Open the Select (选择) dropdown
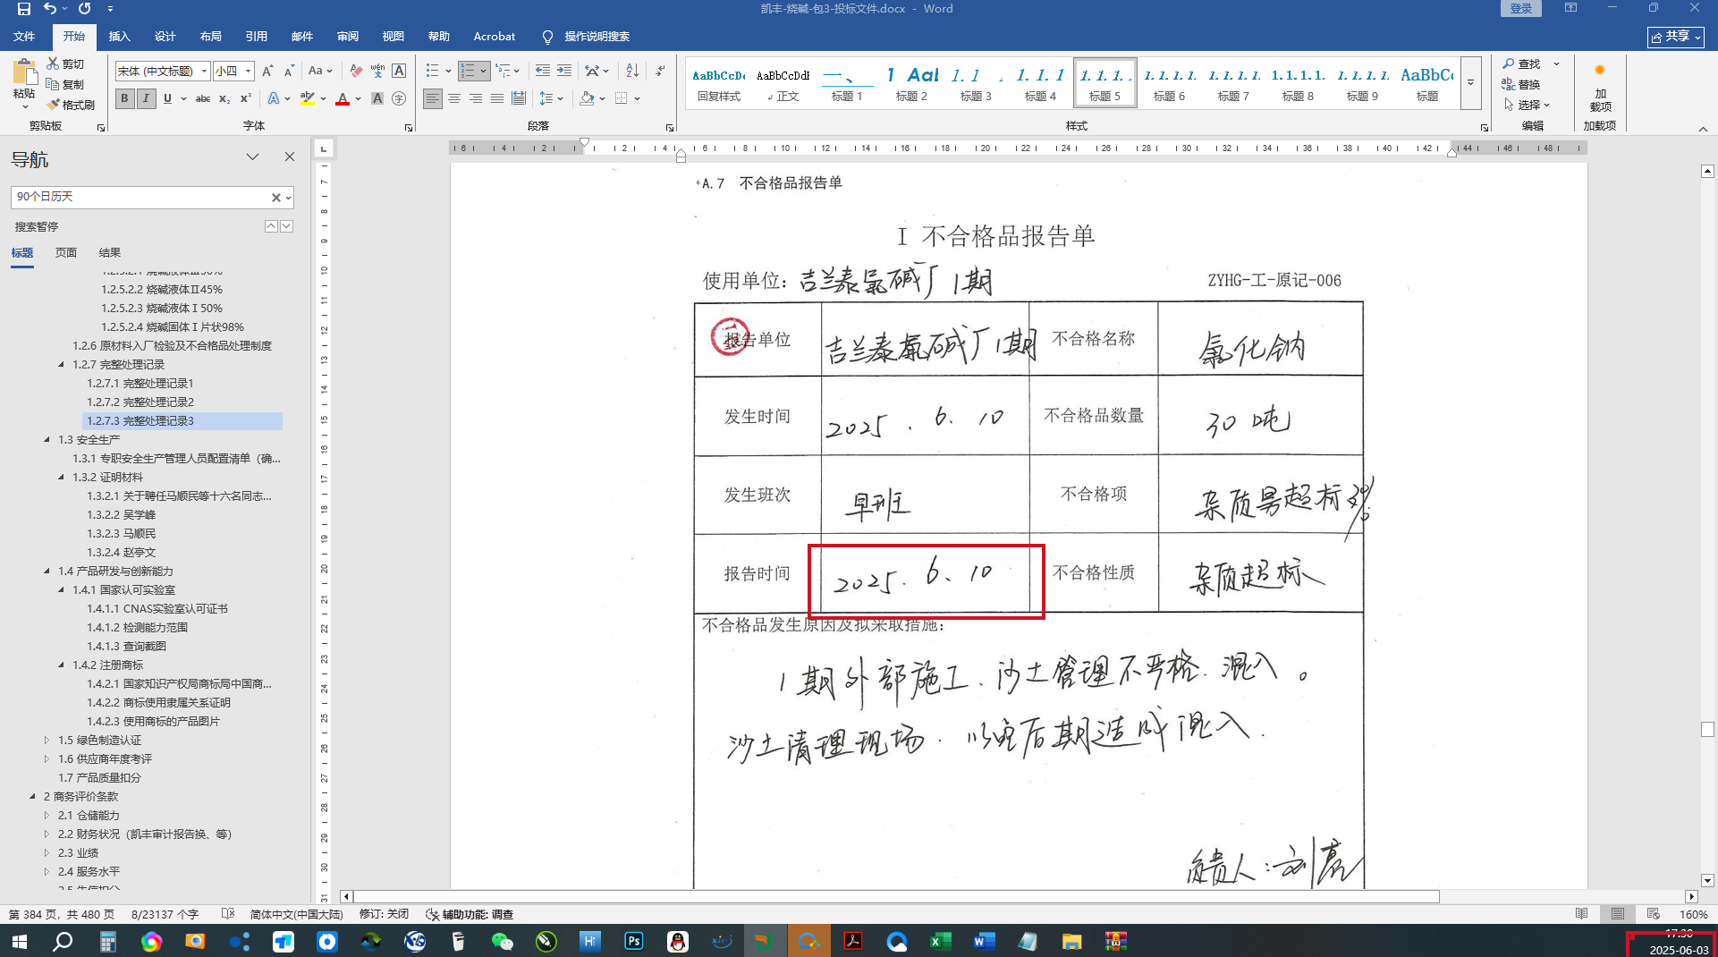The image size is (1718, 957). click(1528, 105)
